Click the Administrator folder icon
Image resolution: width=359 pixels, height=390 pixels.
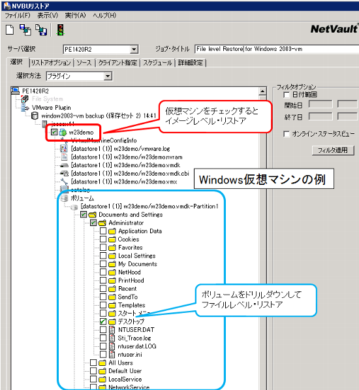102,223
